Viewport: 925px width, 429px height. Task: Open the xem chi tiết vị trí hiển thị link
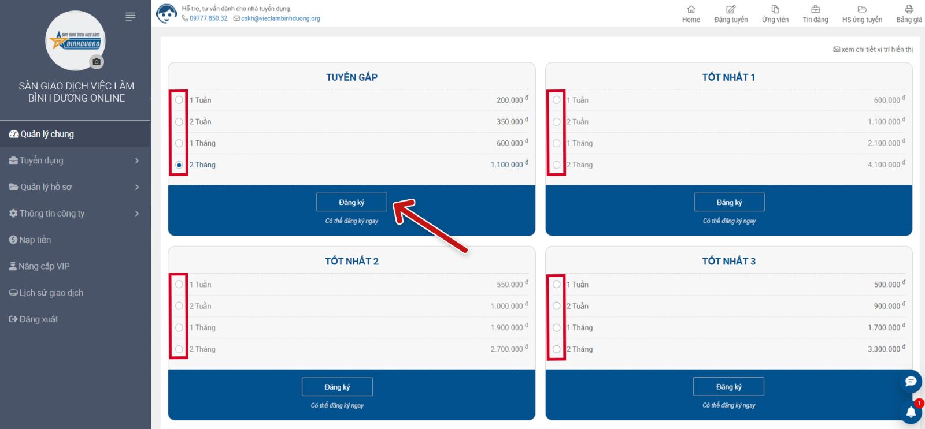click(x=873, y=50)
